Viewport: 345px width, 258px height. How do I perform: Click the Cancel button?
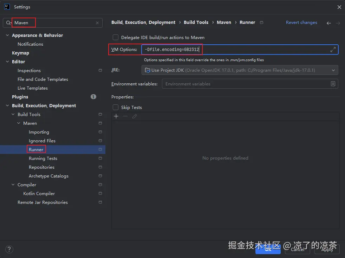tap(298, 249)
